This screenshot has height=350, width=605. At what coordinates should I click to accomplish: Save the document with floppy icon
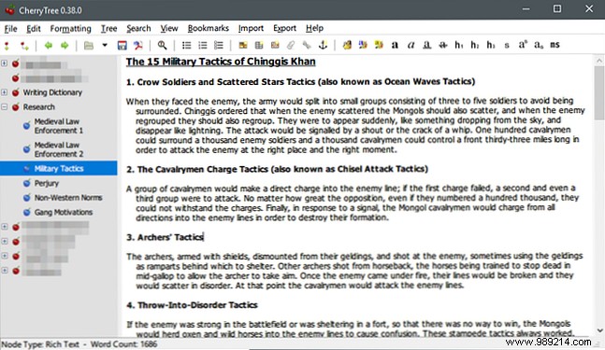122,46
